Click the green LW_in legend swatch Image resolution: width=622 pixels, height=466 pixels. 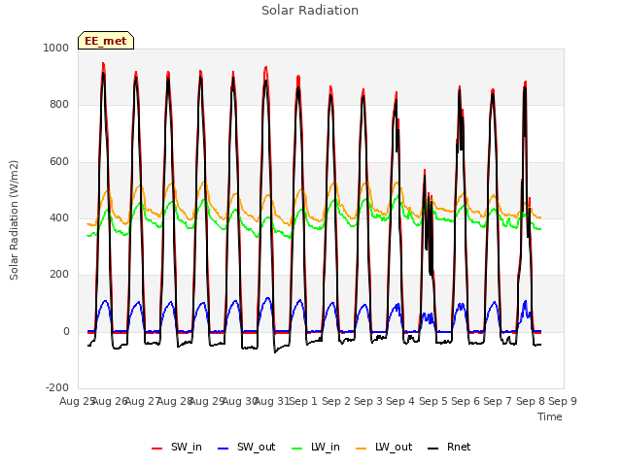tap(296, 449)
